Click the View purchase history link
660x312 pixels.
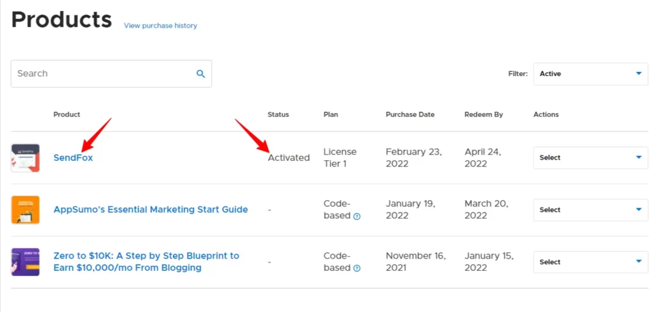[x=160, y=26]
